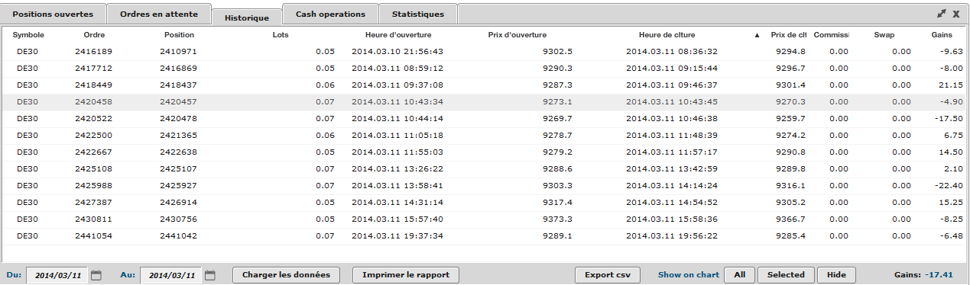Switch to Ordres en attente tab
Screen dimensions: 970x285
click(159, 14)
